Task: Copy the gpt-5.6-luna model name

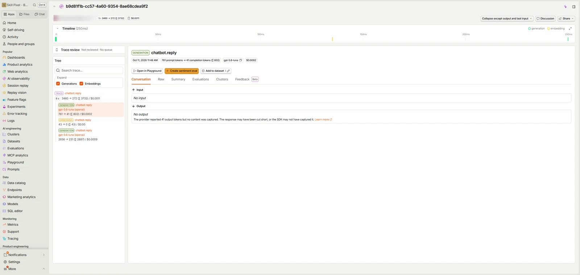Action: (x=240, y=60)
